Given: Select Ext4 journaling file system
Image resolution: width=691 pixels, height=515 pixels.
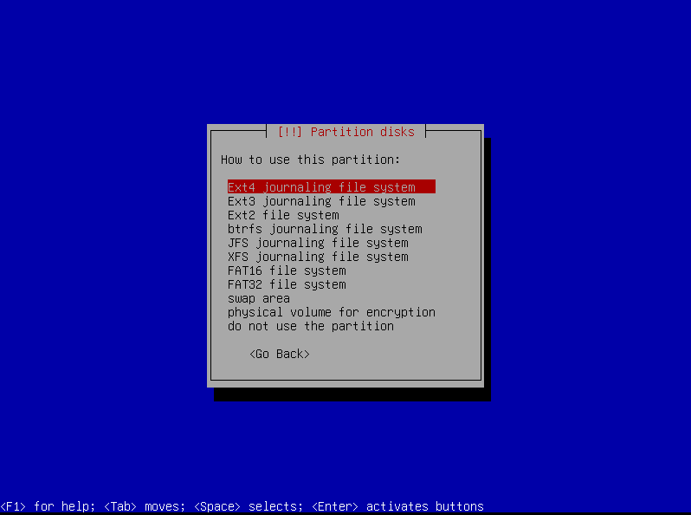Looking at the screenshot, I should pos(321,187).
